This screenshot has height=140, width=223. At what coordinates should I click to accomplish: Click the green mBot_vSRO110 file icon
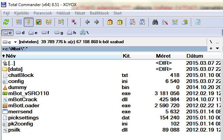point(5,93)
